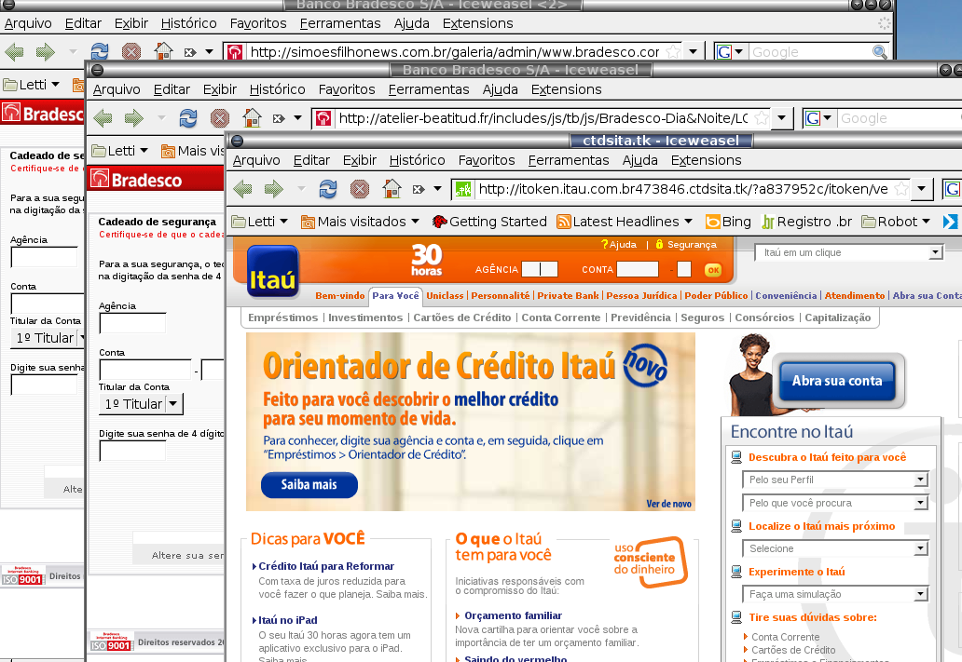Click the ISO 9001 badge in atelier-beatitud window
Screen dimensions: 962x662
tap(111, 642)
